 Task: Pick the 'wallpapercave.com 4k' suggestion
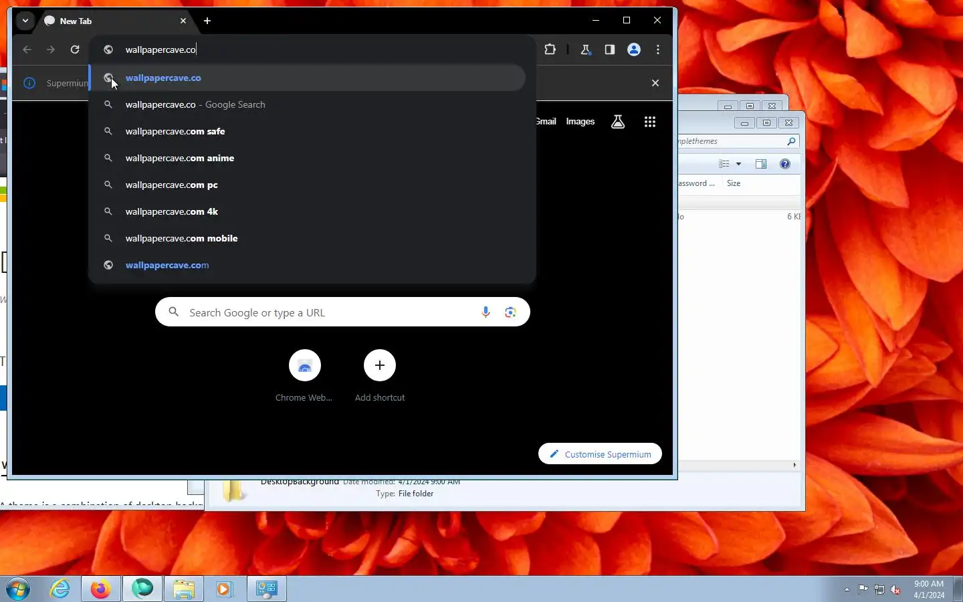tap(308, 211)
